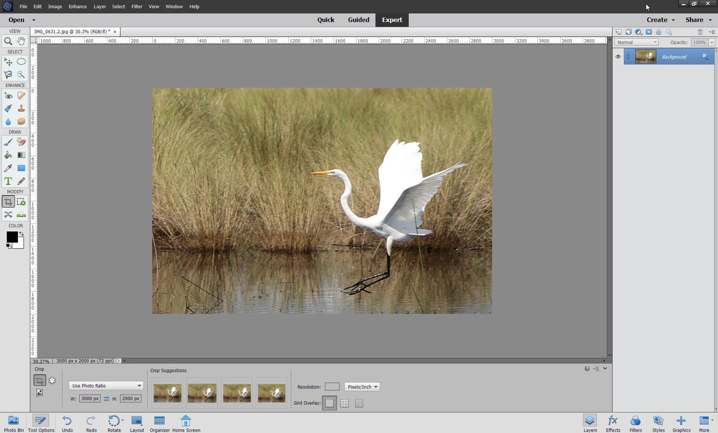Screen dimensions: 718x433
Task: Enable rule of thirds grid overlay
Action: tap(344, 403)
